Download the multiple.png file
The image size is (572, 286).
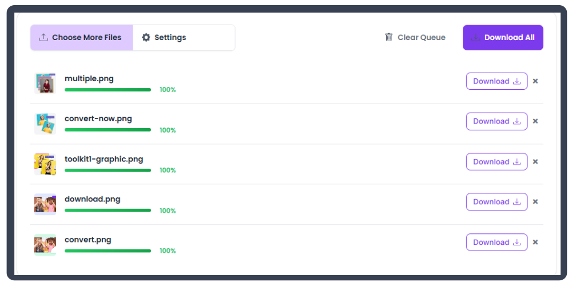[x=496, y=81]
